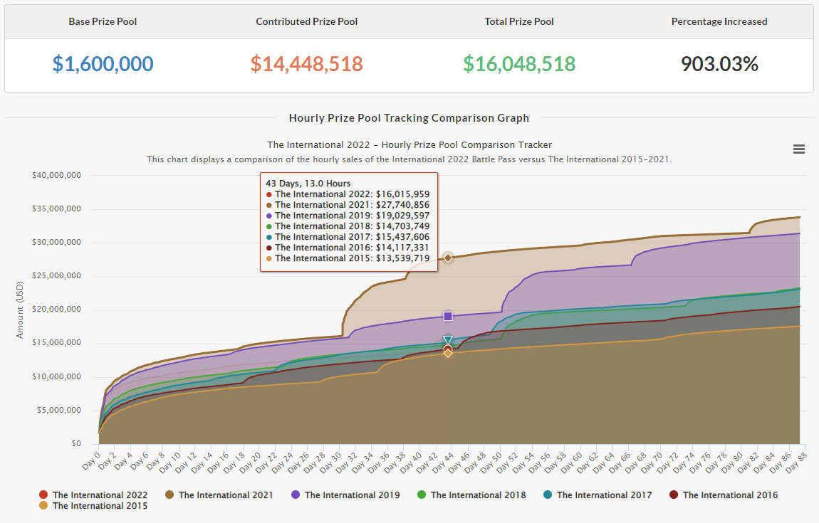Toggle The International 2021 legend series
Viewport: 819px width, 523px height.
pos(219,495)
